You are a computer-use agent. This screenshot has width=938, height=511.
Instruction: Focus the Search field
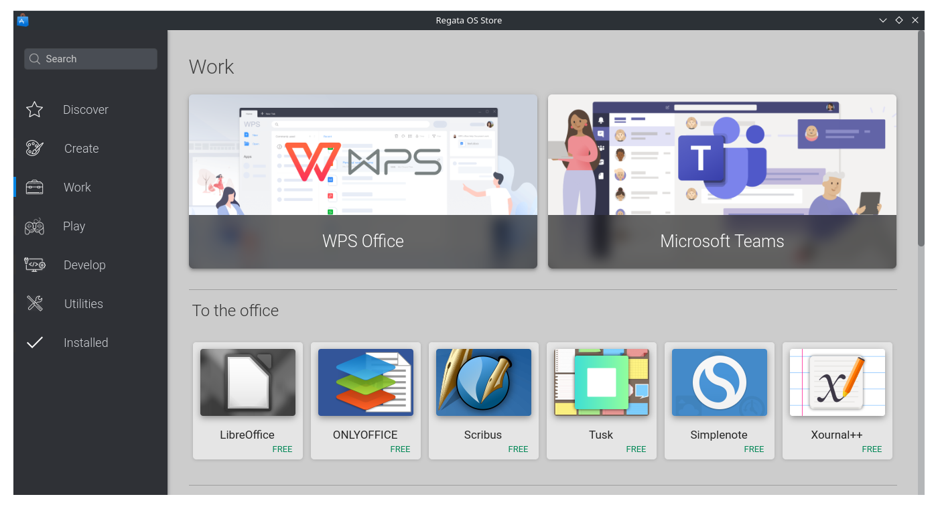pos(91,59)
